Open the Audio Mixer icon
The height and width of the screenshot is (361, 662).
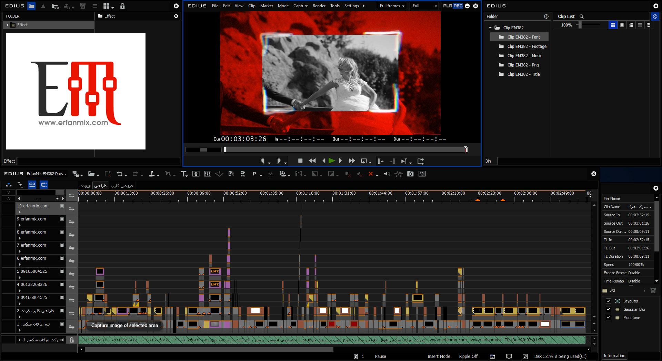[208, 174]
